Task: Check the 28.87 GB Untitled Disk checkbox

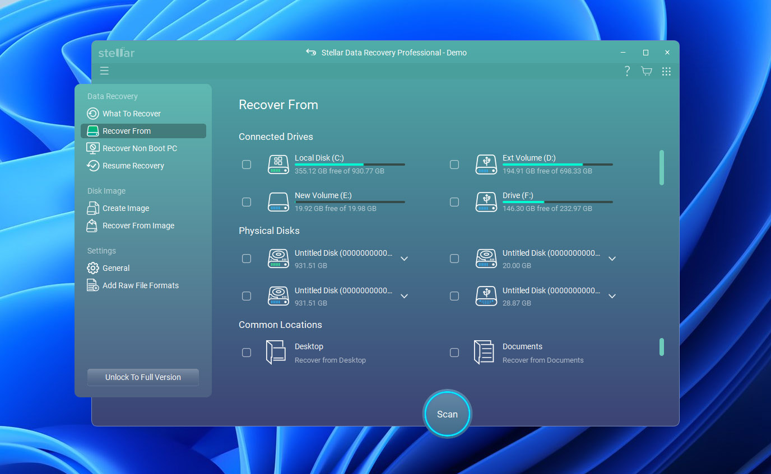Action: point(454,296)
